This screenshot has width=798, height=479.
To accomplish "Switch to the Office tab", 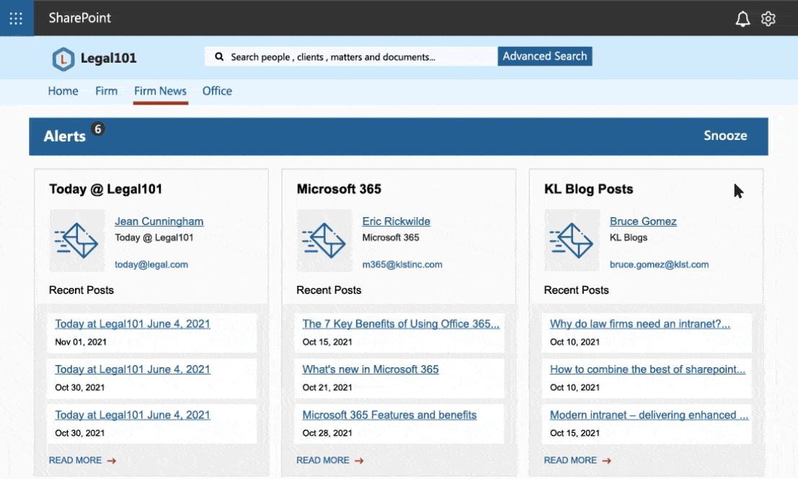I will tap(217, 91).
